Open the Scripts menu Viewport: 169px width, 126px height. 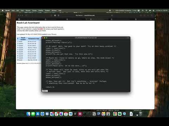(35, 10)
